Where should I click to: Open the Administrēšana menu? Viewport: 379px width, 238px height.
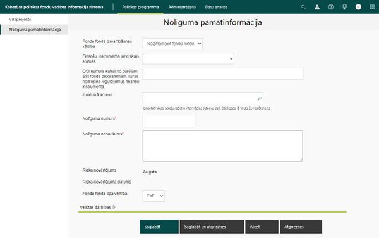tap(182, 7)
